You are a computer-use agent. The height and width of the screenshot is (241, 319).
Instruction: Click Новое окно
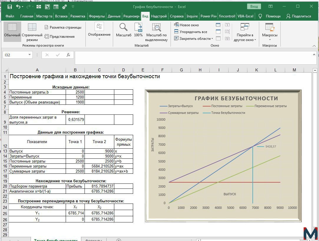(186, 25)
